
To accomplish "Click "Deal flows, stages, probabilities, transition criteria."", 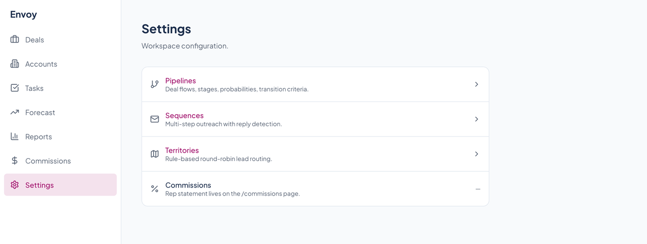I will point(237,89).
